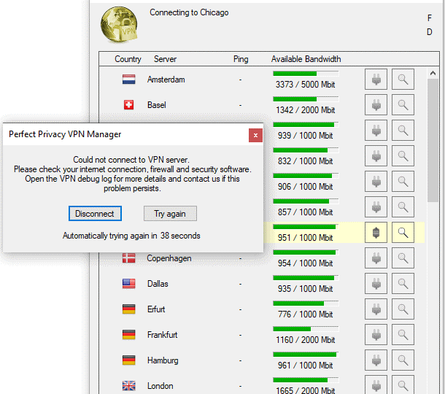
Task: Select the Erfurt server name
Action: point(156,309)
